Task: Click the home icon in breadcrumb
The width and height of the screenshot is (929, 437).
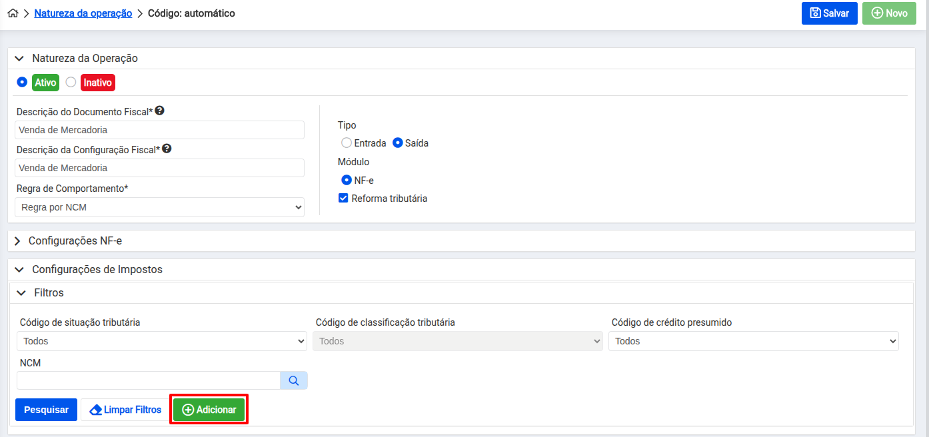Action: [13, 13]
